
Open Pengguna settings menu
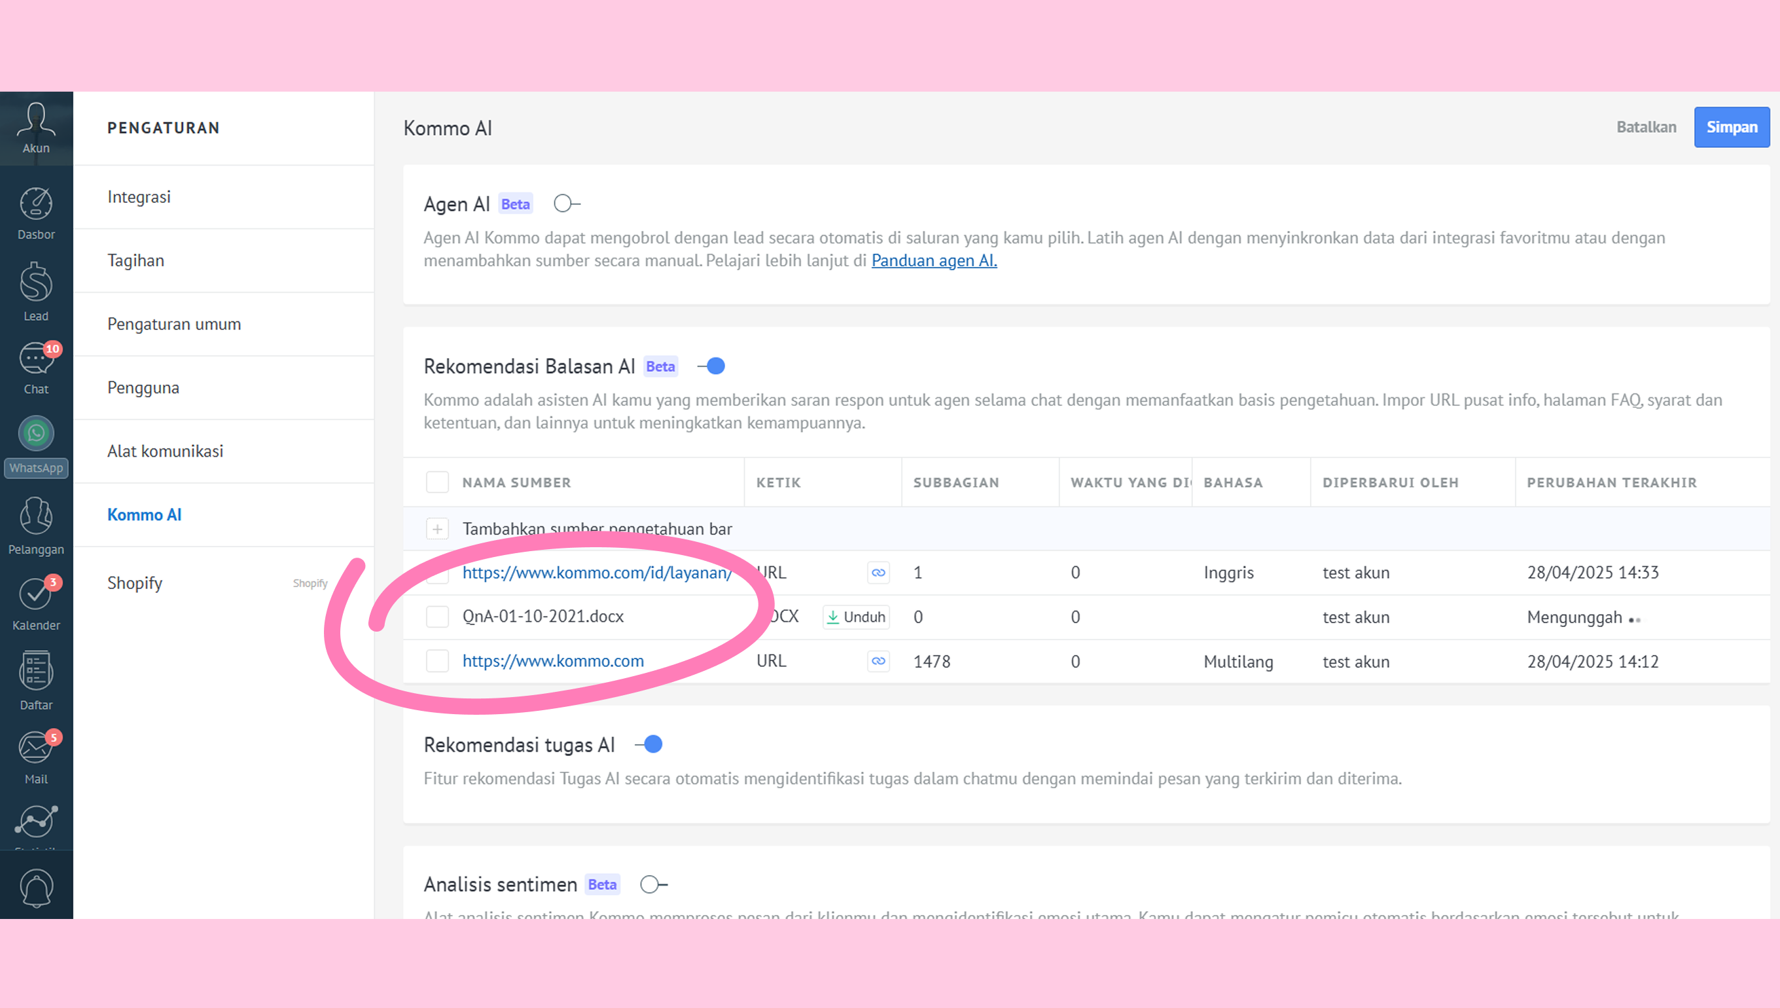[224, 387]
